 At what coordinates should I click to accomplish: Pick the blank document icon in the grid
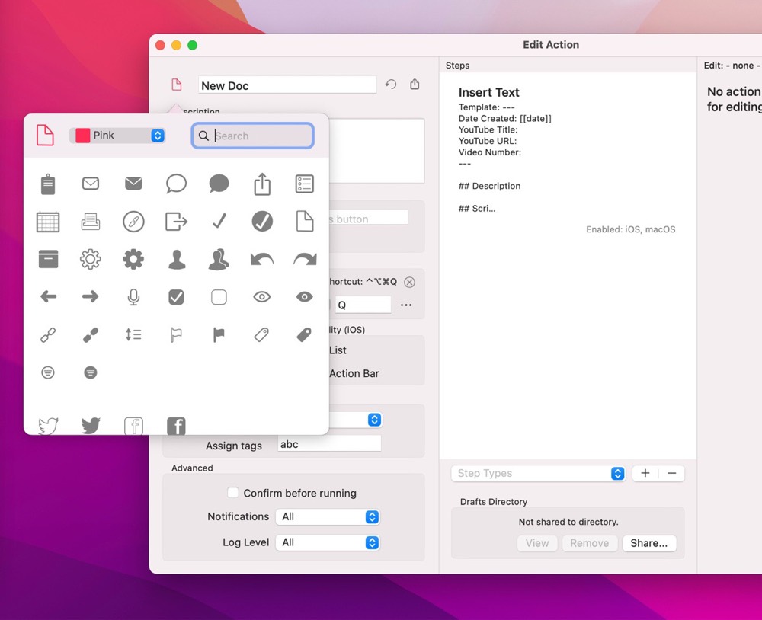pyautogui.click(x=305, y=222)
